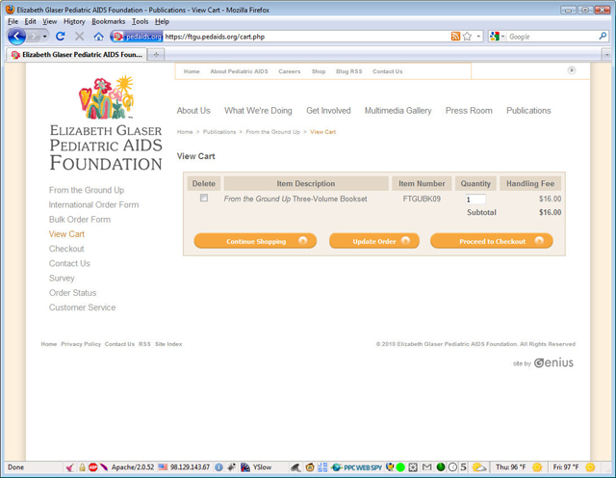Image resolution: width=616 pixels, height=478 pixels.
Task: Click the Update Order button
Action: pos(374,241)
